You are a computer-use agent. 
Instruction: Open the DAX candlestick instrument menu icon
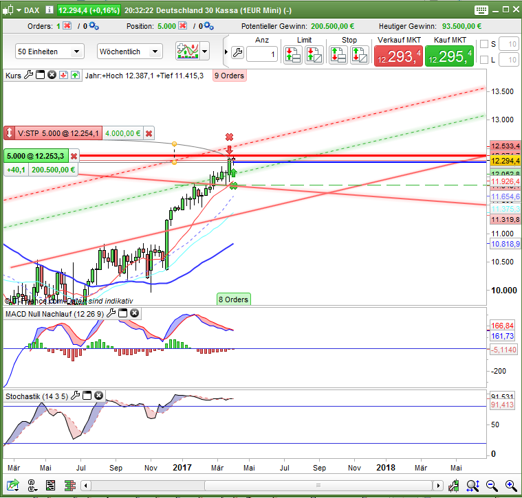coord(8,10)
